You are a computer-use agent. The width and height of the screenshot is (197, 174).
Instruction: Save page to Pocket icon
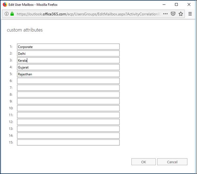click(x=173, y=14)
